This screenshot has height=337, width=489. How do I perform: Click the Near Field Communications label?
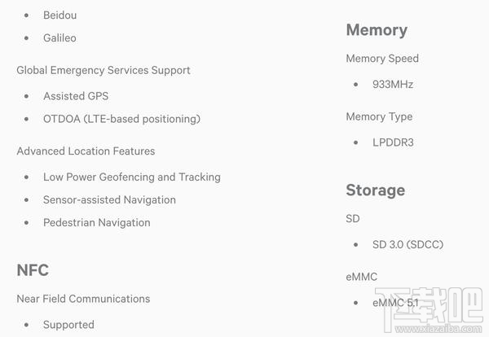(x=83, y=299)
